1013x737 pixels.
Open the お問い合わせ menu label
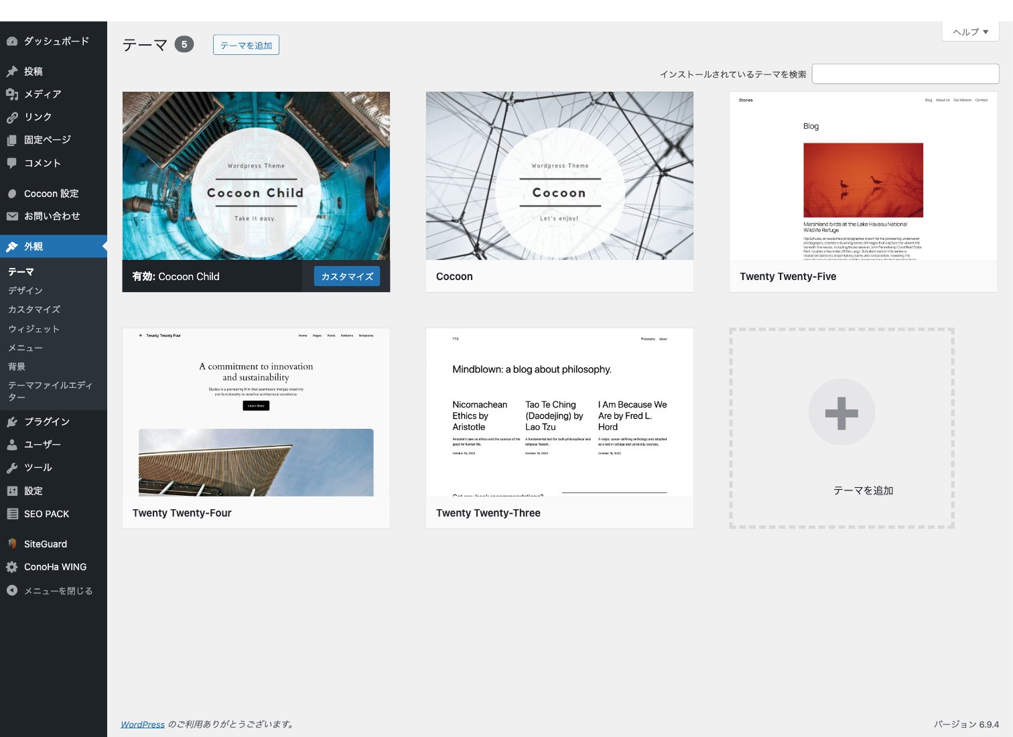pos(52,216)
